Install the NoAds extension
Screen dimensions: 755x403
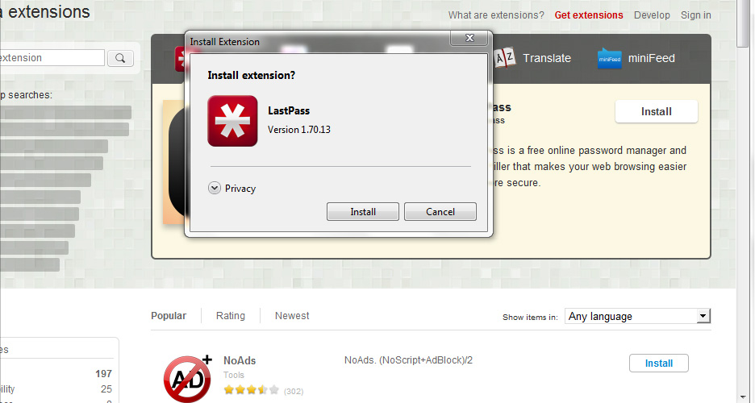tap(659, 363)
